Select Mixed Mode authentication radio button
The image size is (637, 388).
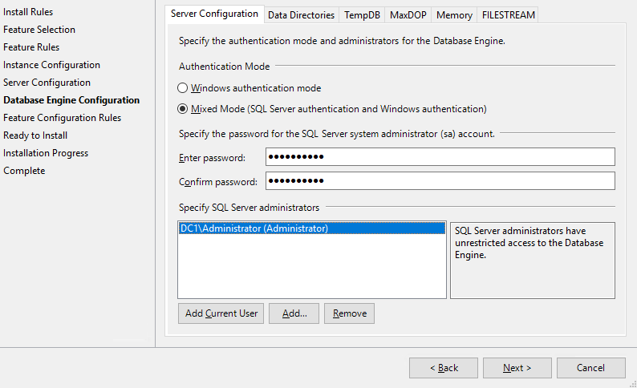point(182,109)
